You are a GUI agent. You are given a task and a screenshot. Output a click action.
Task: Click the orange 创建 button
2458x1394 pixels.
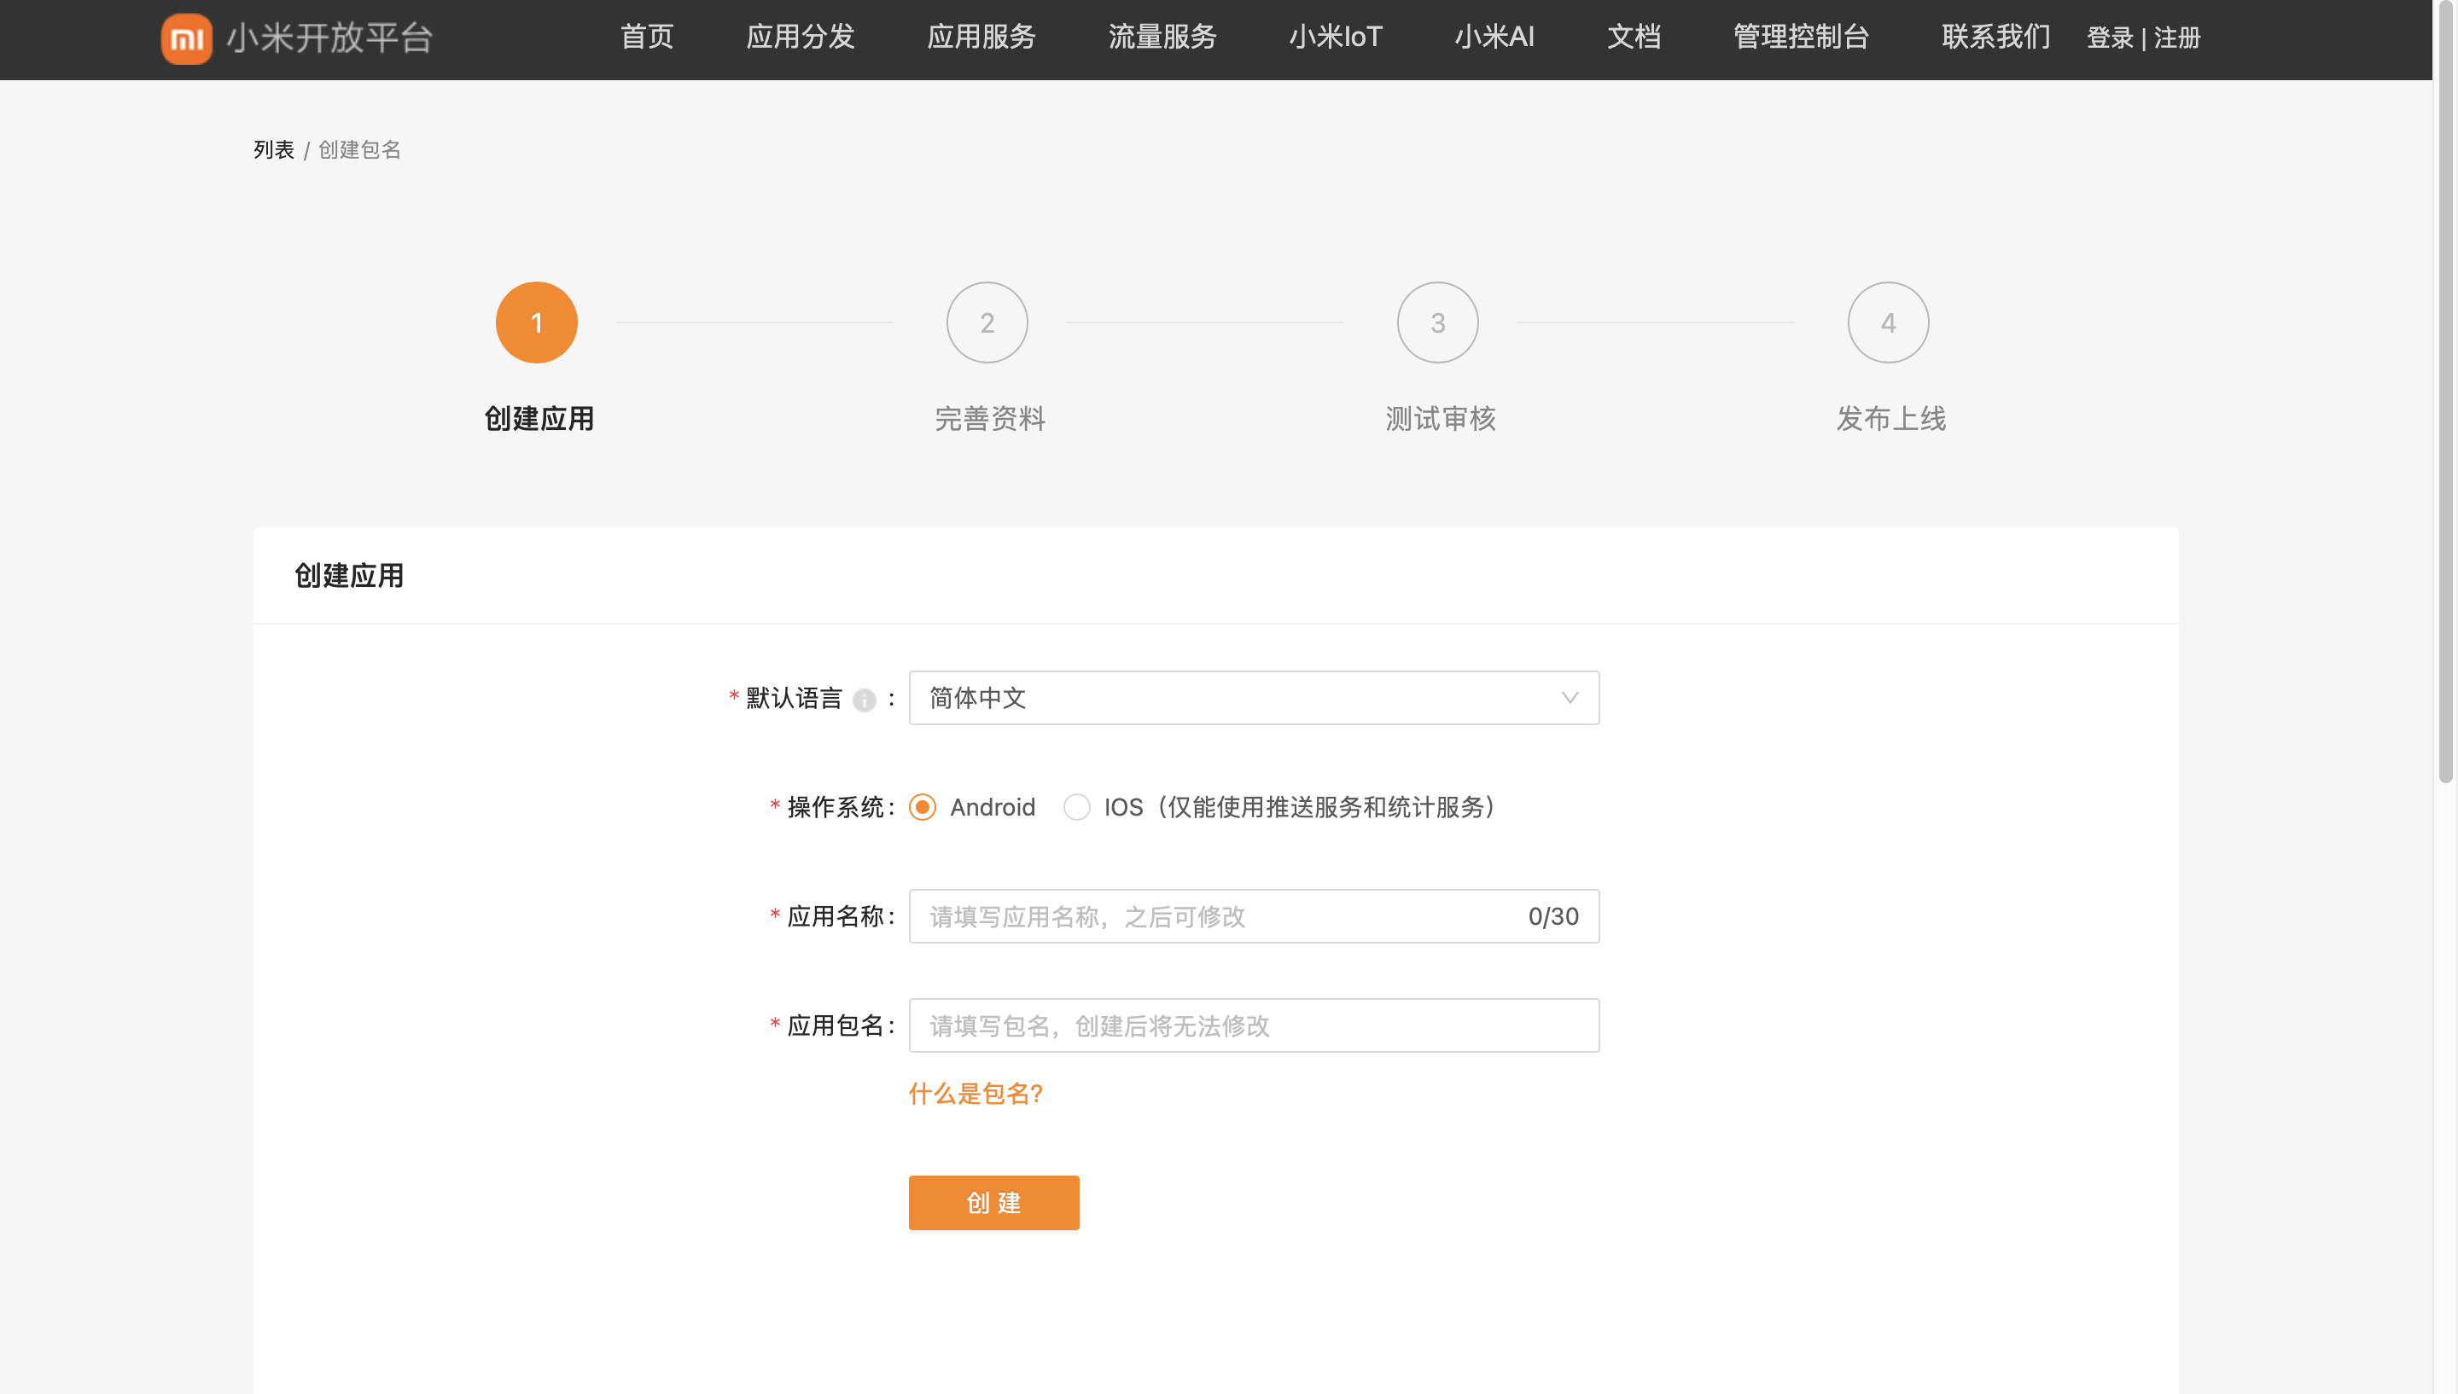994,1203
